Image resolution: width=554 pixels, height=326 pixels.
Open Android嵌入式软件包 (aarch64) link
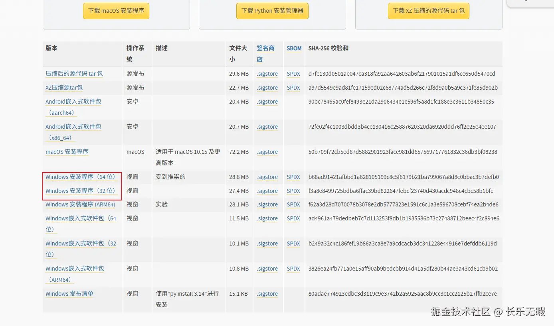tap(73, 107)
